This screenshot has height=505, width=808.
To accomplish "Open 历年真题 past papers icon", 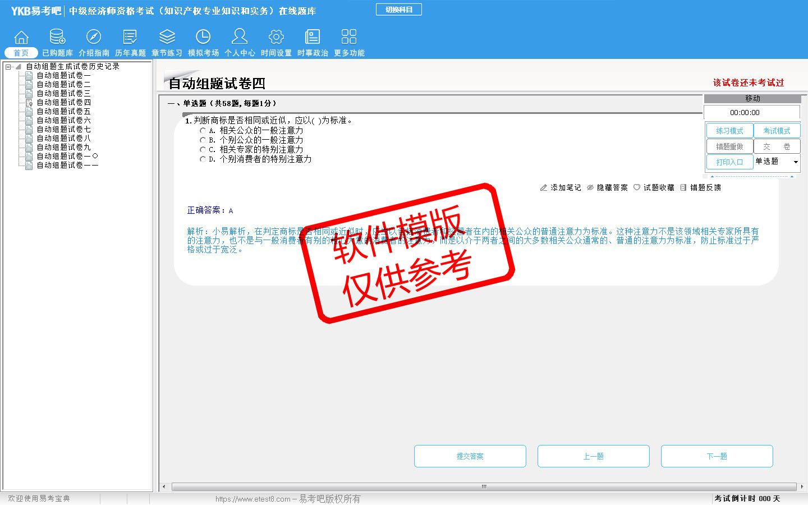I will 130,38.
